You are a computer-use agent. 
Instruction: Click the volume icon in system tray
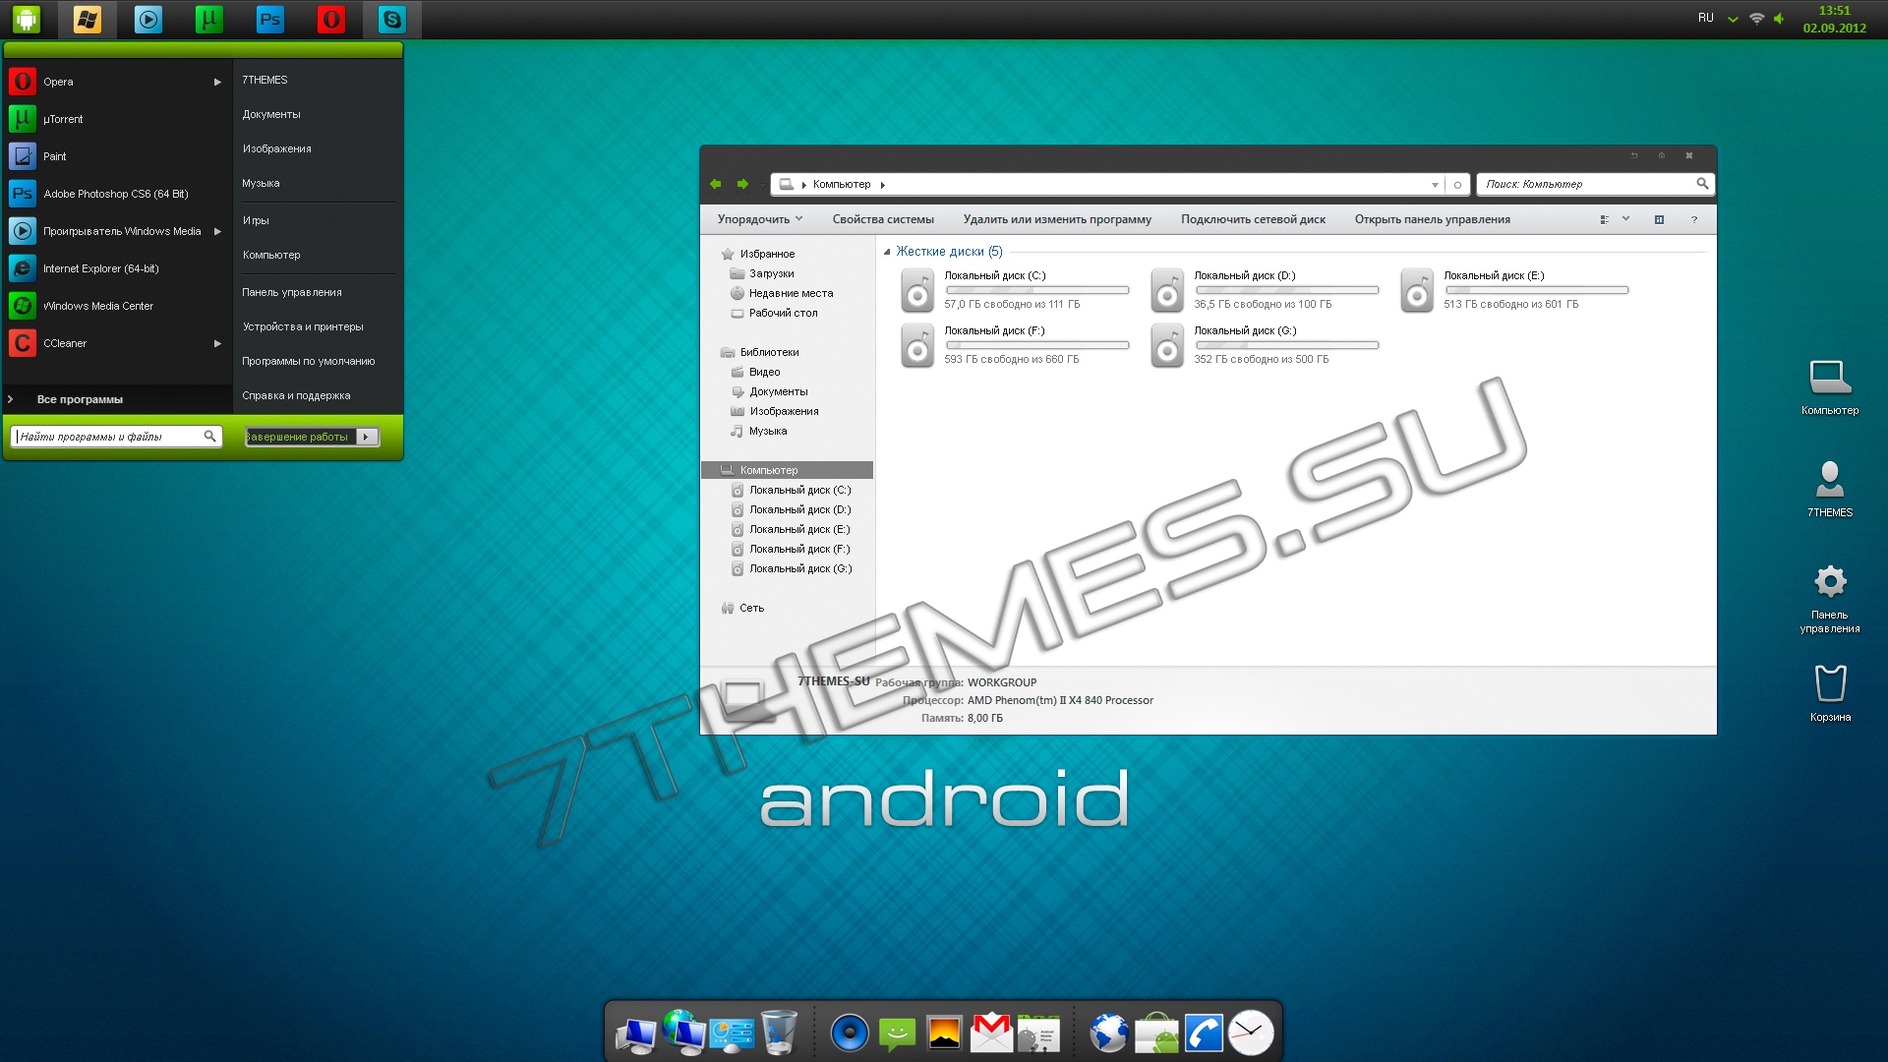1779,19
